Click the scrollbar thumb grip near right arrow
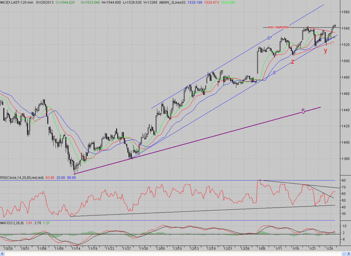 pos(344,254)
